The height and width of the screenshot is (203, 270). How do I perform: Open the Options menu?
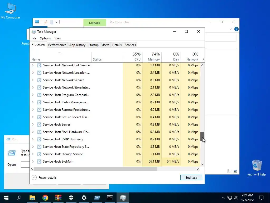[x=45, y=38]
